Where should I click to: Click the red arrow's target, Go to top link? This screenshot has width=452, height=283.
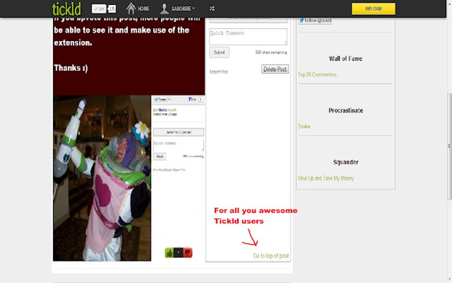click(x=271, y=256)
